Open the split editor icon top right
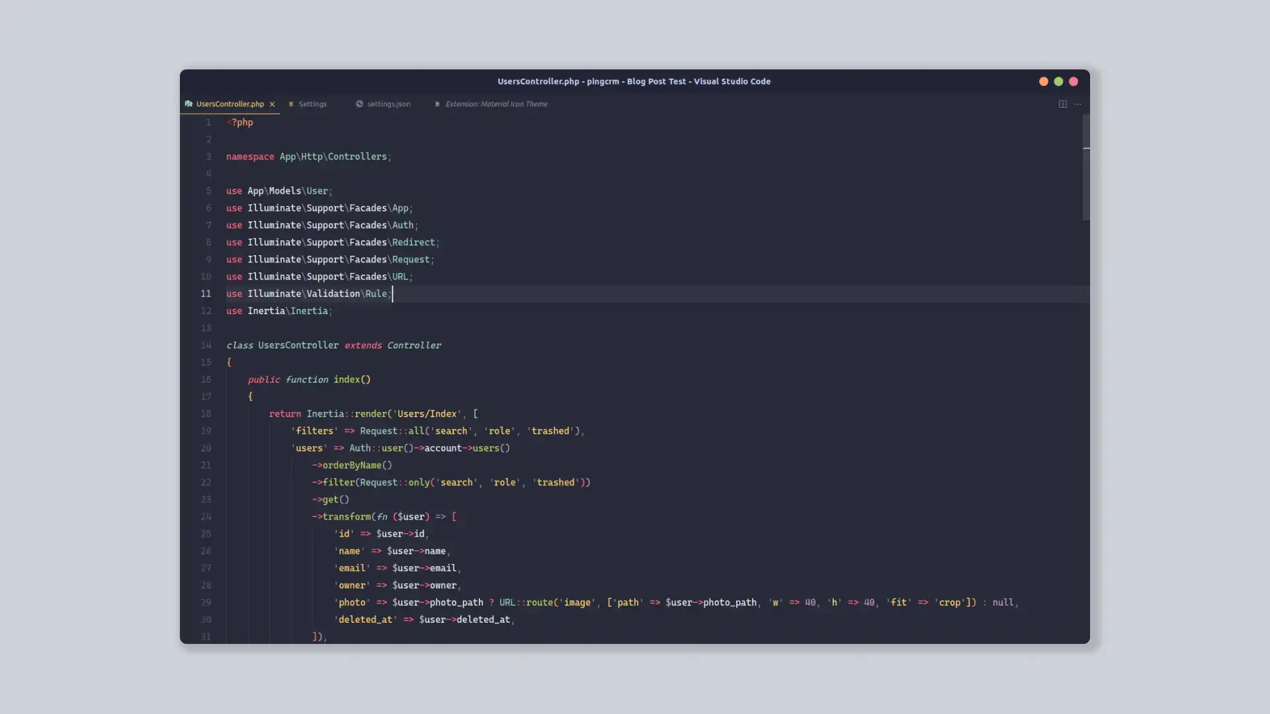 pyautogui.click(x=1062, y=104)
